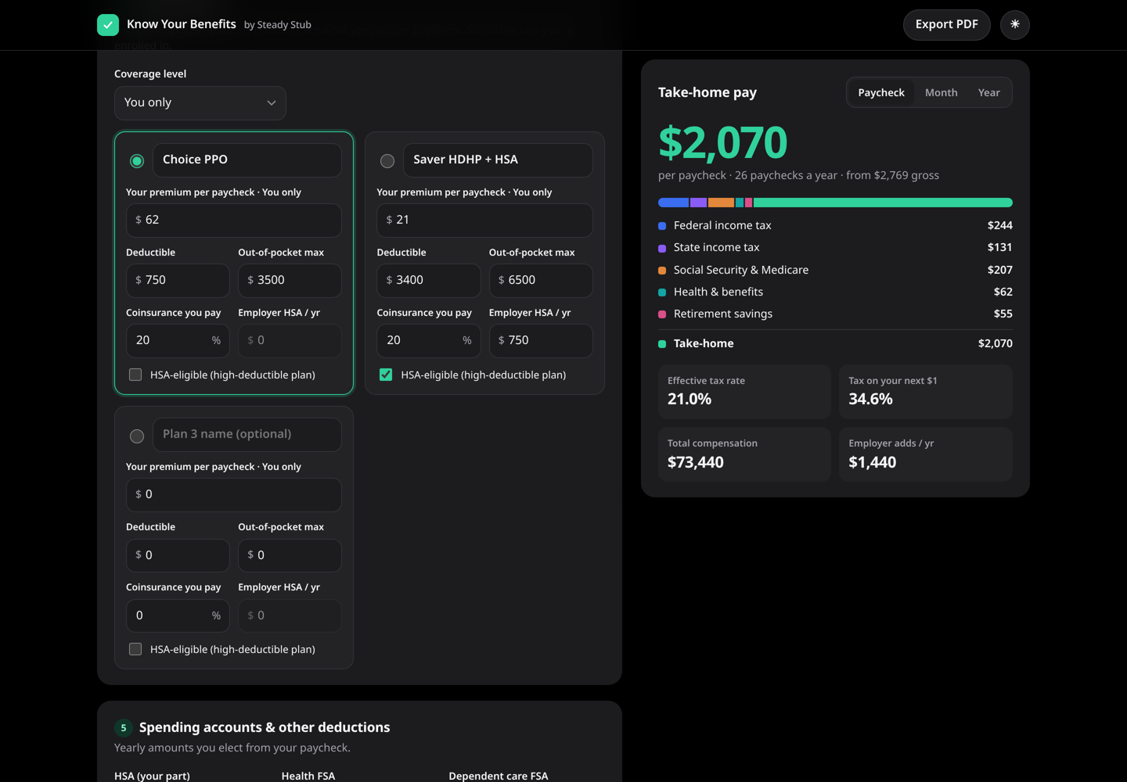The width and height of the screenshot is (1127, 782).
Task: Edit Choice PPO premium field showing 62
Action: point(234,221)
